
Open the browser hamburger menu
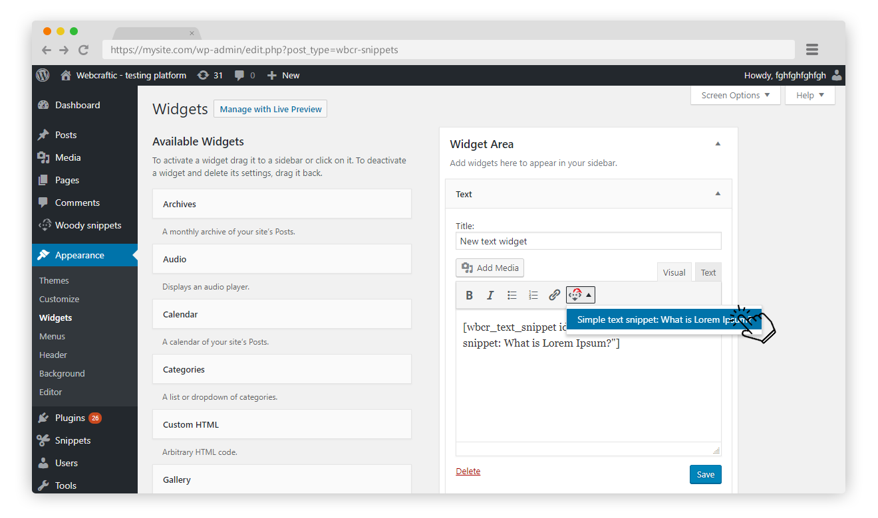pyautogui.click(x=811, y=50)
